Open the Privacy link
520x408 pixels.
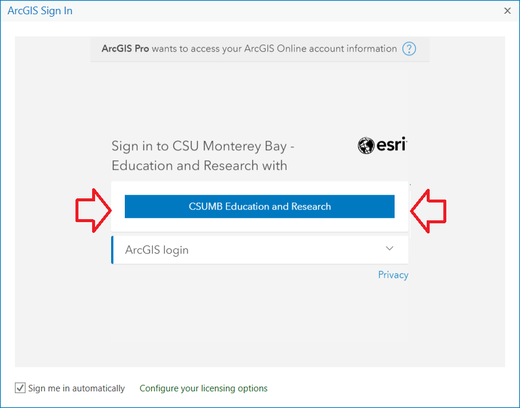click(x=393, y=275)
